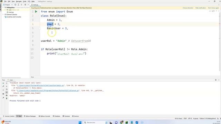Open run configuration wrench icon

click(3, 86)
